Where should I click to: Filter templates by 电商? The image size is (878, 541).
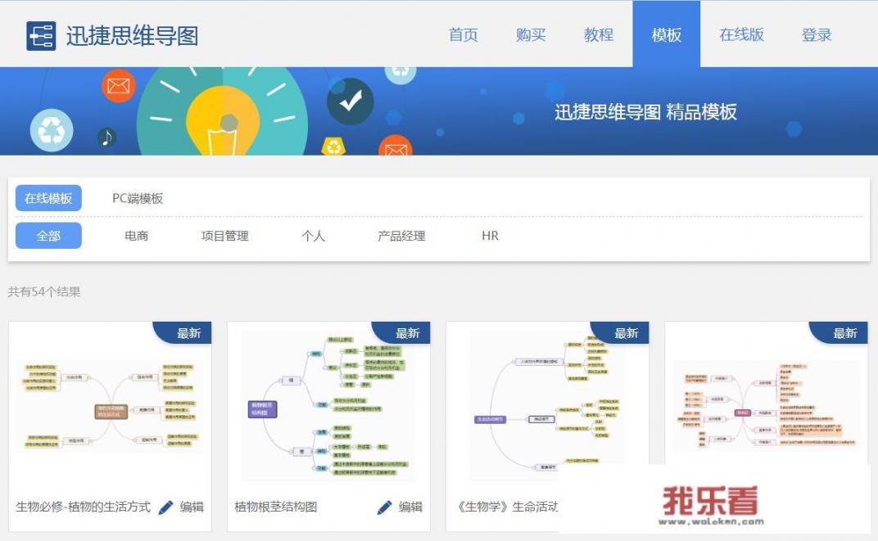[x=136, y=236]
